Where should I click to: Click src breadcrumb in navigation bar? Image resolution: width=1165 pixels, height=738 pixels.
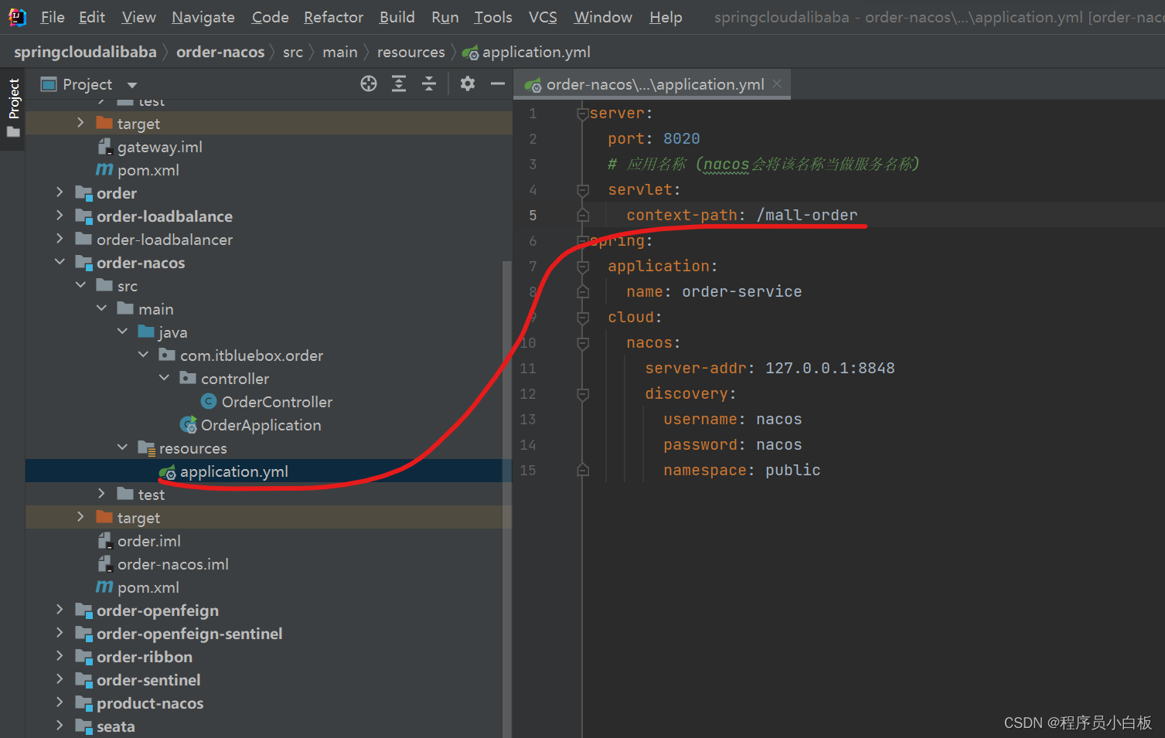pyautogui.click(x=293, y=52)
